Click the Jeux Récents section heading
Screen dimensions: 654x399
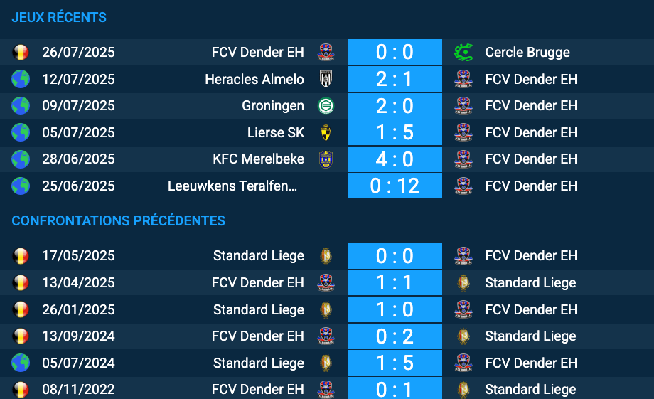[59, 18]
